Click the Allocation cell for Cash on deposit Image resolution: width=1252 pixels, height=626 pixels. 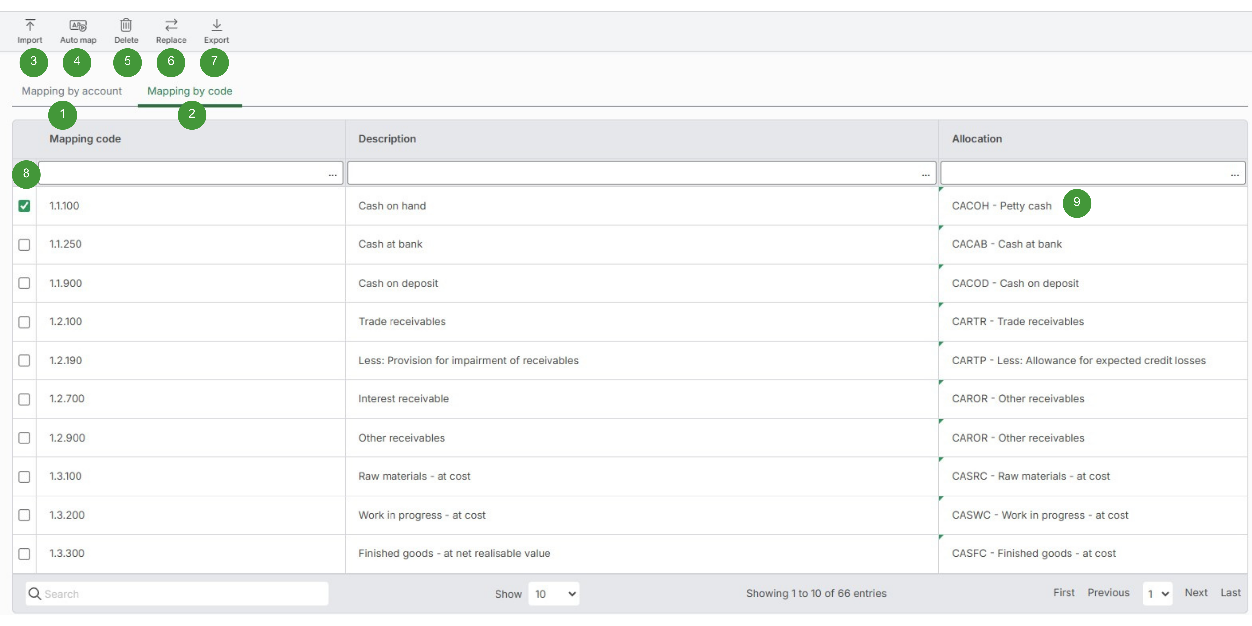[1015, 283]
